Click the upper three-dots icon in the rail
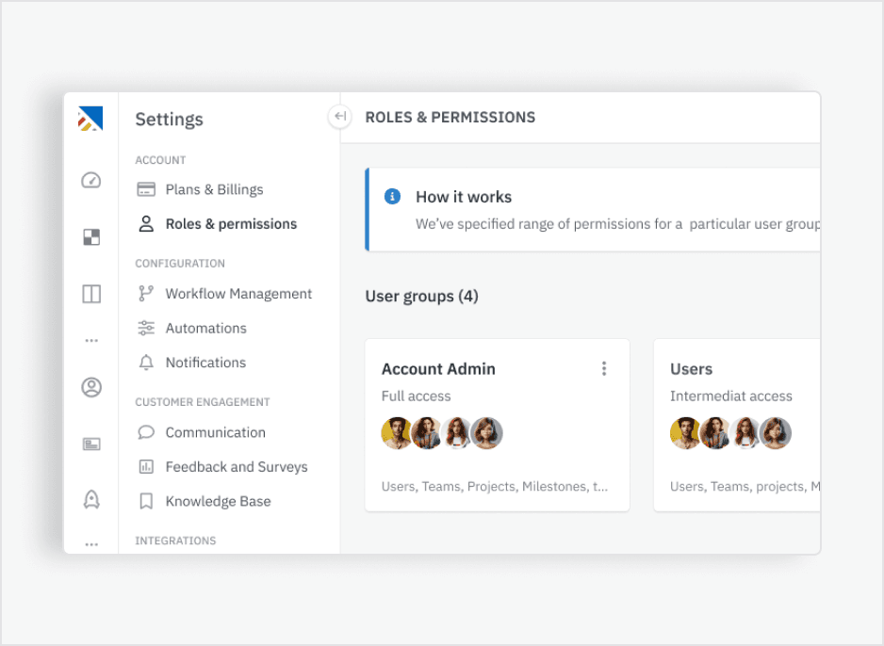884x646 pixels. click(91, 341)
